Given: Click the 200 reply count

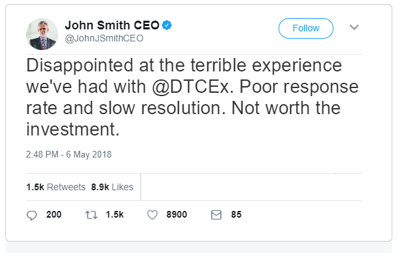Looking at the screenshot, I should 53,214.
